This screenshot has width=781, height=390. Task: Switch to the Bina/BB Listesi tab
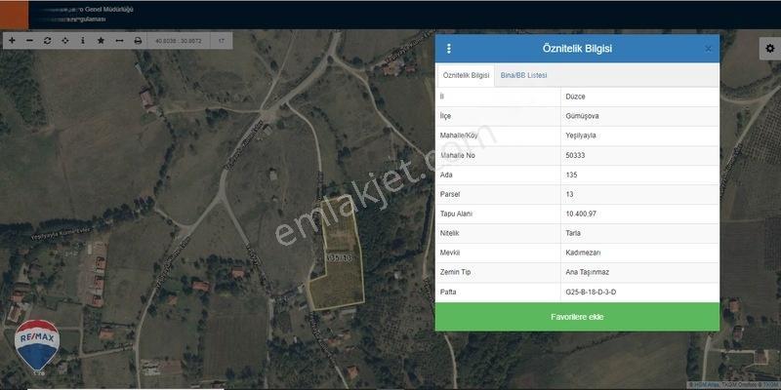(x=523, y=76)
